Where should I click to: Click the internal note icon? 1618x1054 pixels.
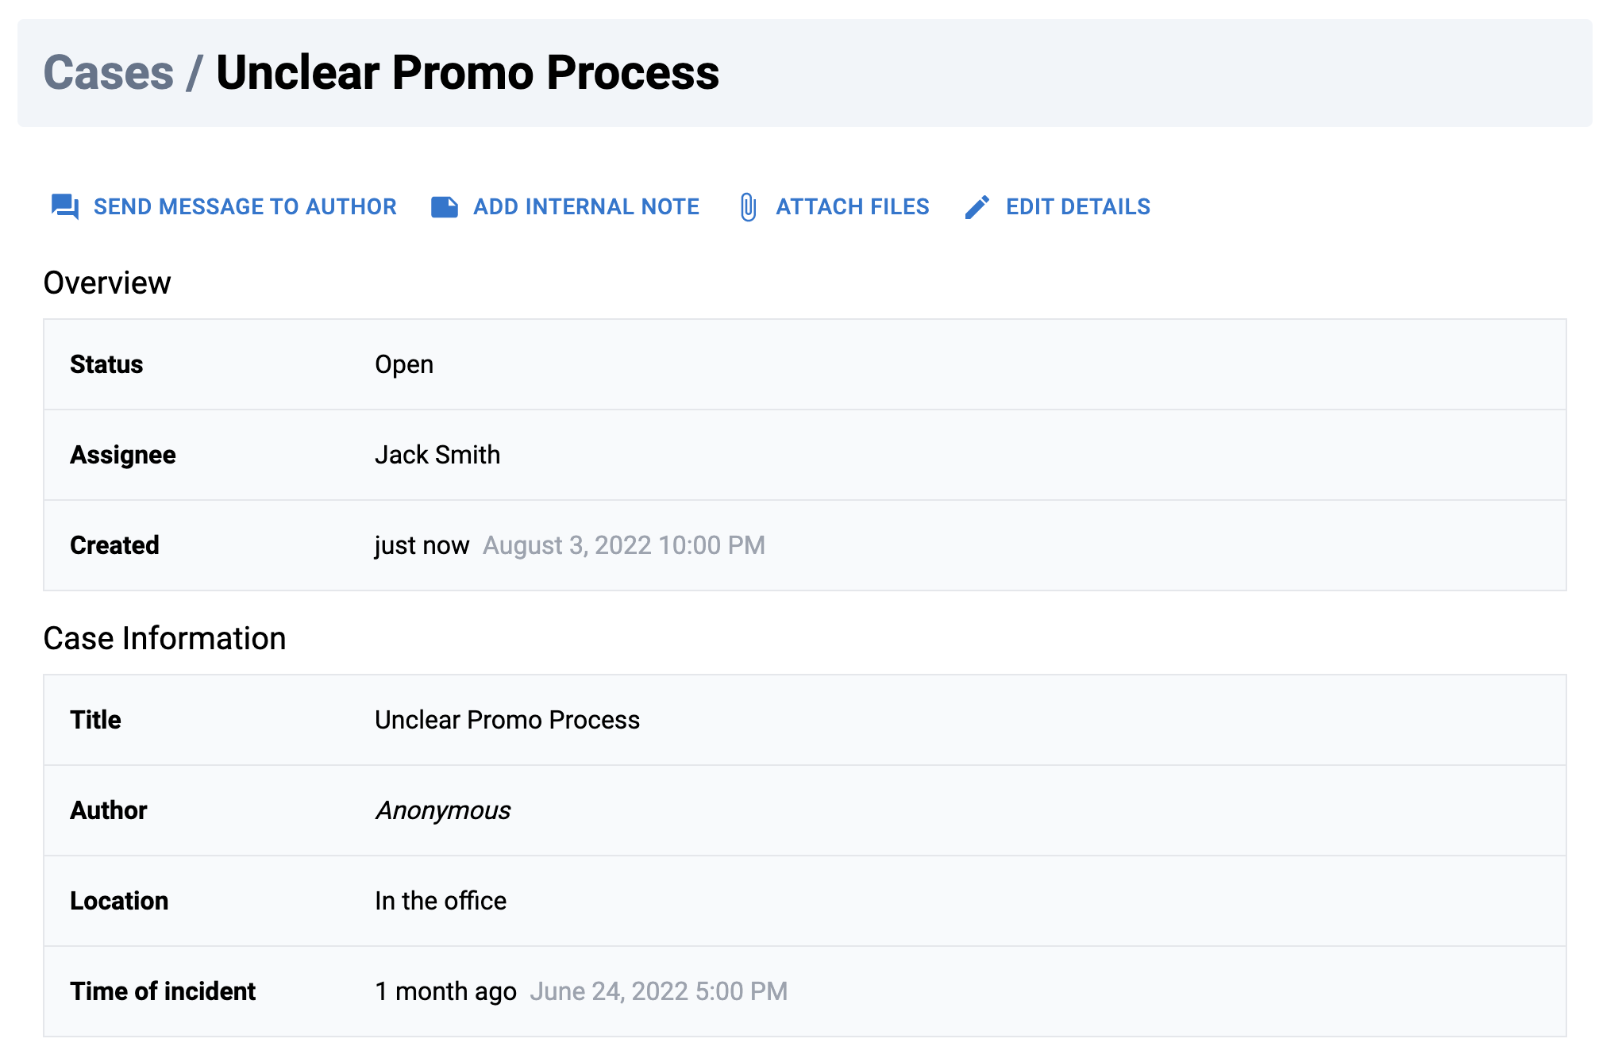445,207
